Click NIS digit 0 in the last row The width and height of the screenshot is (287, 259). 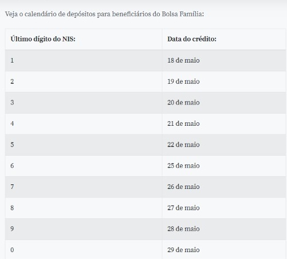pos(84,249)
